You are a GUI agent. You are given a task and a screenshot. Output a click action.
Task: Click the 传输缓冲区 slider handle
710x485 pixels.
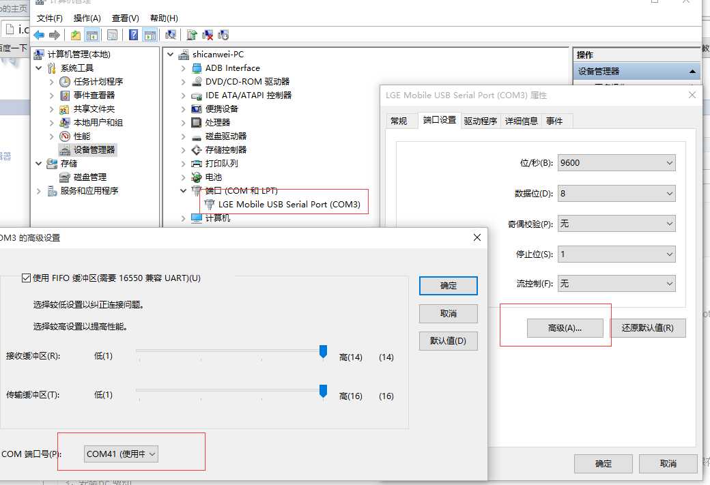point(324,391)
